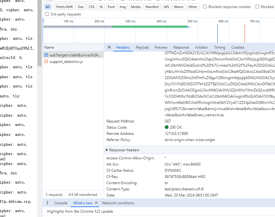This screenshot has height=217, width=275.
Task: Open the Cookies tab
Action: click(238, 47)
